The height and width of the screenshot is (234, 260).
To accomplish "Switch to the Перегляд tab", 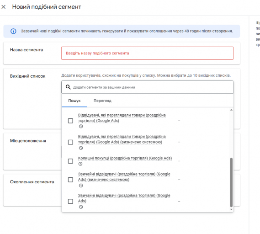I will click(102, 101).
